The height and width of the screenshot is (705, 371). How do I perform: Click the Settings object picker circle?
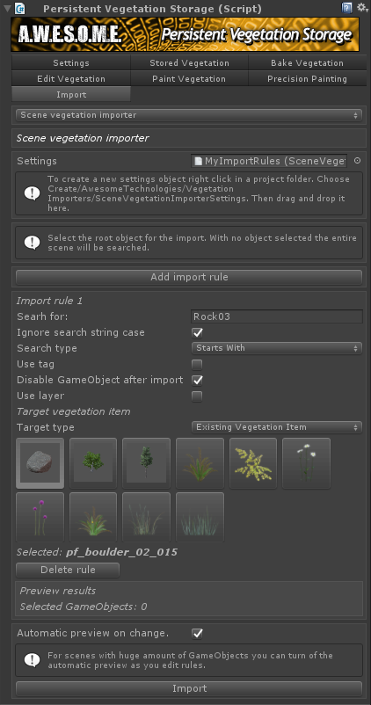(358, 161)
